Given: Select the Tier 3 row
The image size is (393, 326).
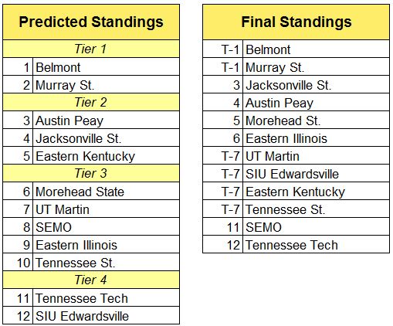Looking at the screenshot, I should point(91,173).
